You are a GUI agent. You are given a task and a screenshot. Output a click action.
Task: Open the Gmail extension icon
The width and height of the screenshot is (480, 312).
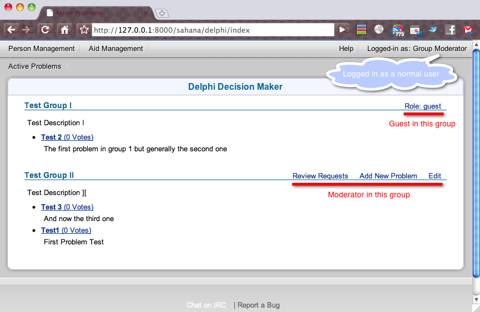(x=468, y=30)
